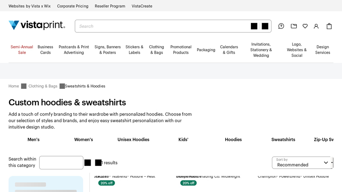This screenshot has width=342, height=192.
Task: Open the Sort by Recommended dropdown
Action: (303, 163)
